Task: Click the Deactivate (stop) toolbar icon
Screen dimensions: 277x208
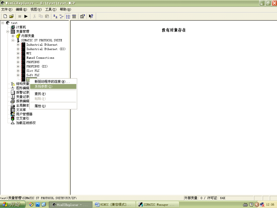Action: 20,17
